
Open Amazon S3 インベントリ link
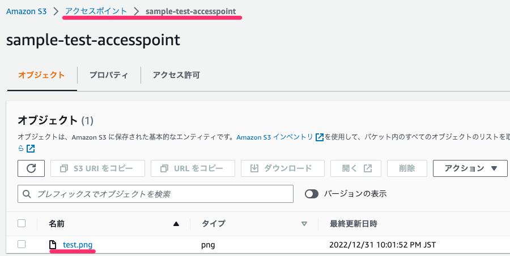pos(274,137)
